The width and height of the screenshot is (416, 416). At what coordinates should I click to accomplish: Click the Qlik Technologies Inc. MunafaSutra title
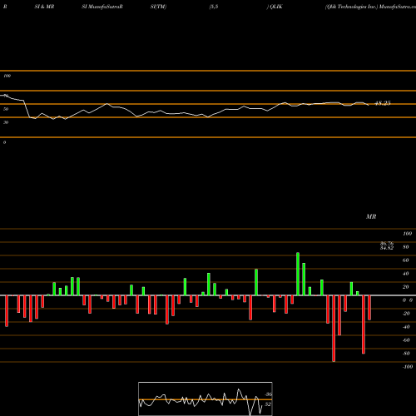370,7
